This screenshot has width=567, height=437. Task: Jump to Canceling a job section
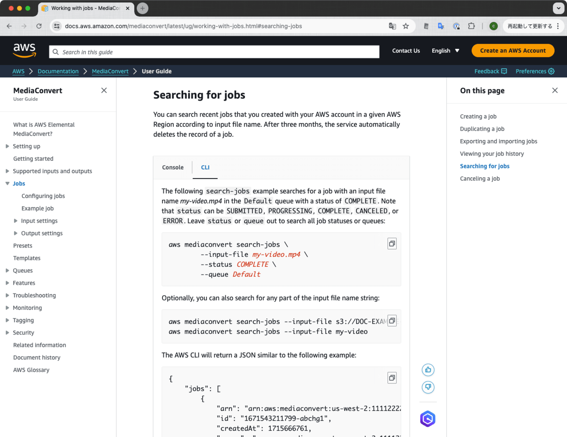(x=480, y=179)
